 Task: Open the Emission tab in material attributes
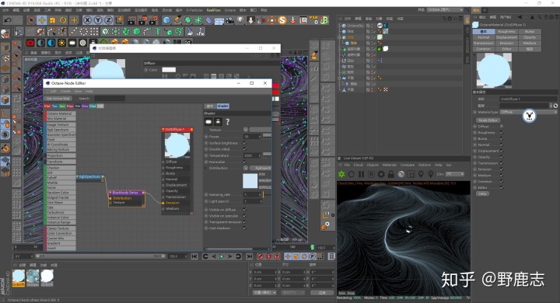point(506,43)
